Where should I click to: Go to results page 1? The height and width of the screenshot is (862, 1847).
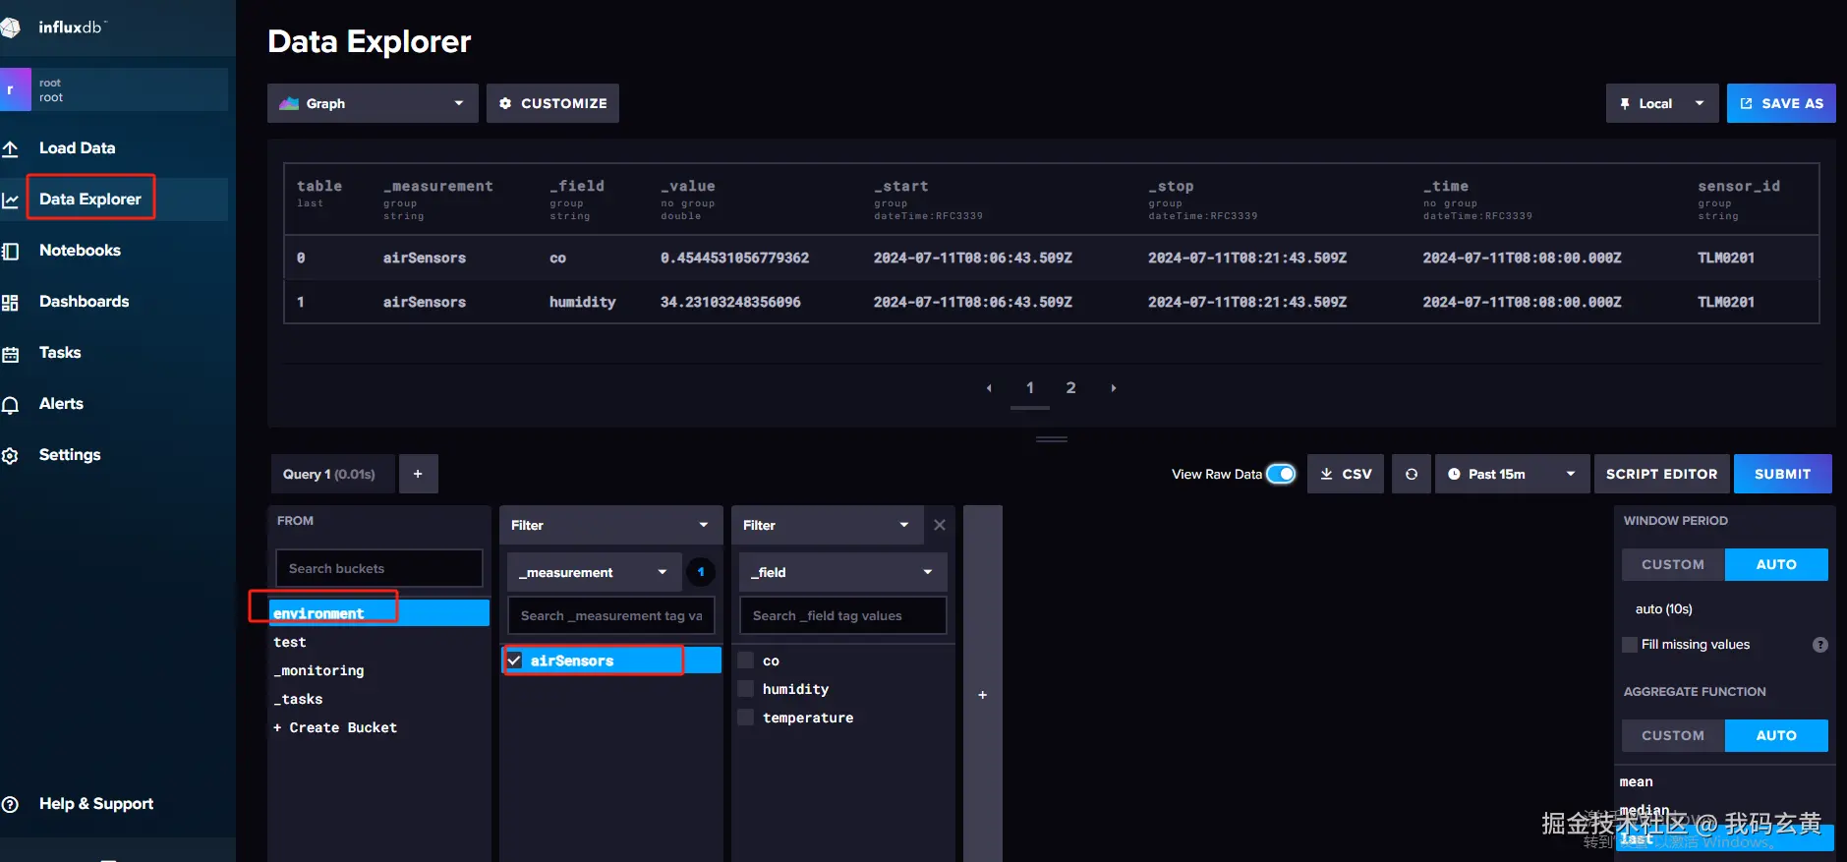(x=1030, y=388)
